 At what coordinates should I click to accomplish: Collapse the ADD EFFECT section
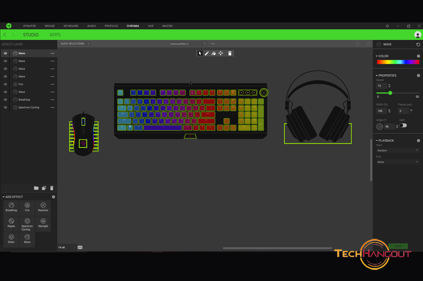tap(3, 197)
